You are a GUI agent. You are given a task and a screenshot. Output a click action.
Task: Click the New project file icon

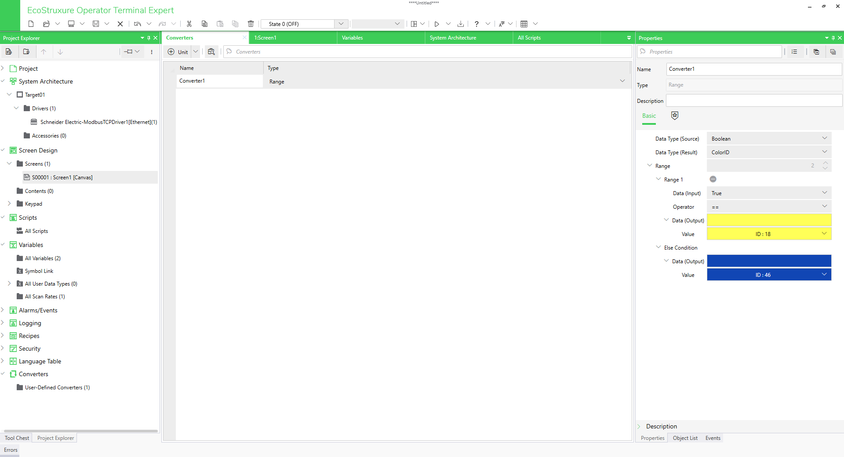coord(31,24)
